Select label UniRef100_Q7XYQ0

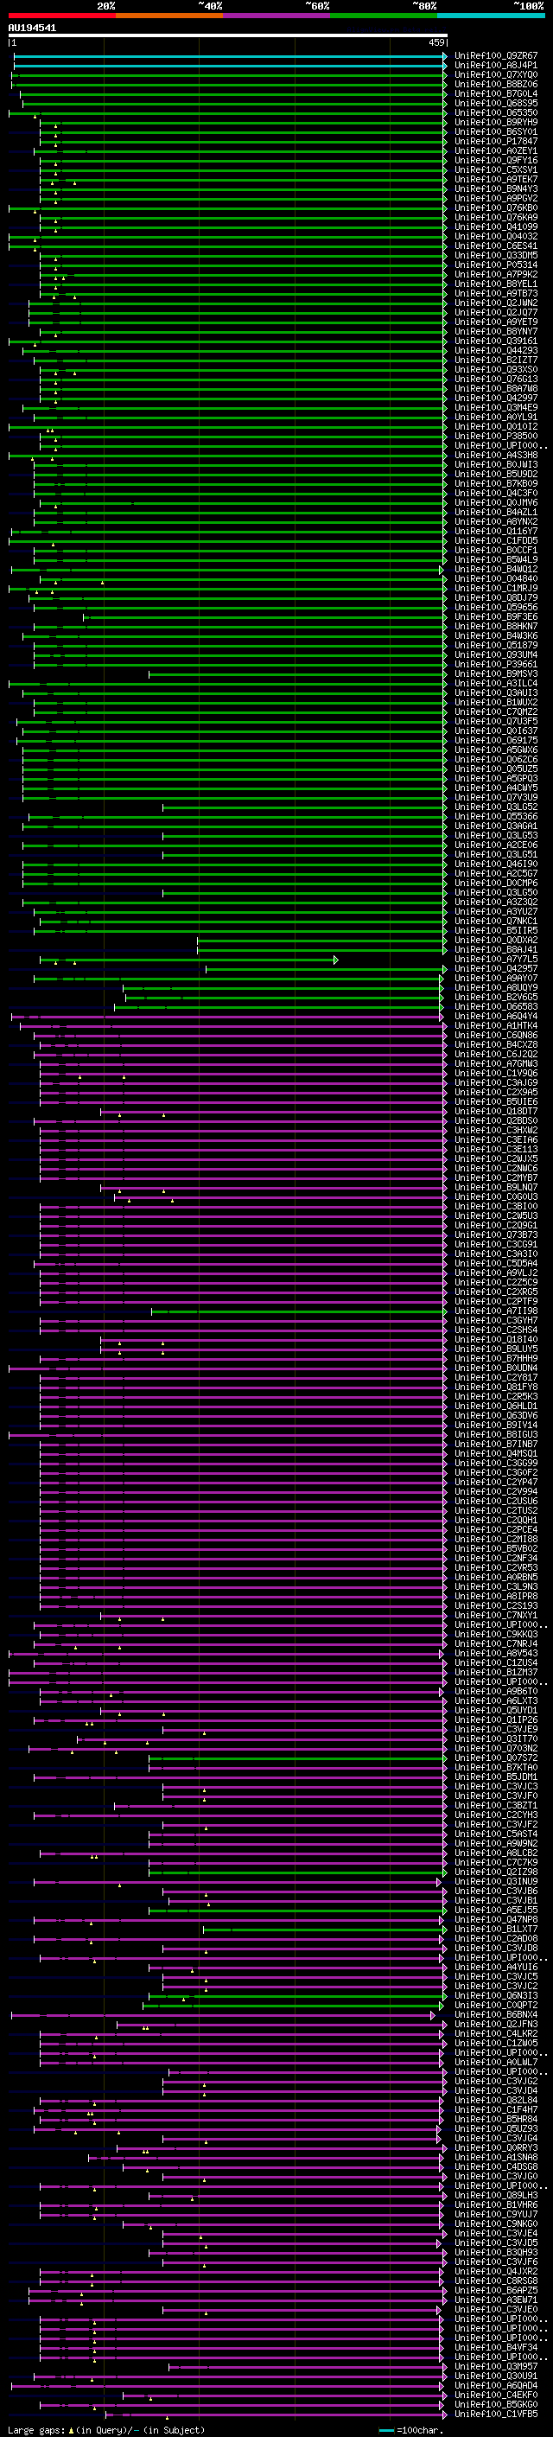tap(495, 74)
